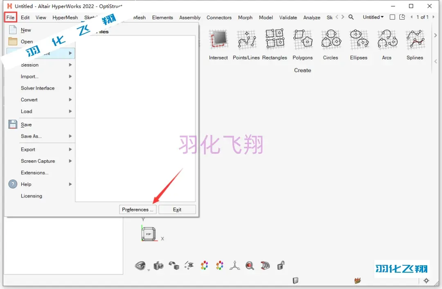The height and width of the screenshot is (289, 442).
Task: Click the three-axis triad icon
Action: point(235,265)
